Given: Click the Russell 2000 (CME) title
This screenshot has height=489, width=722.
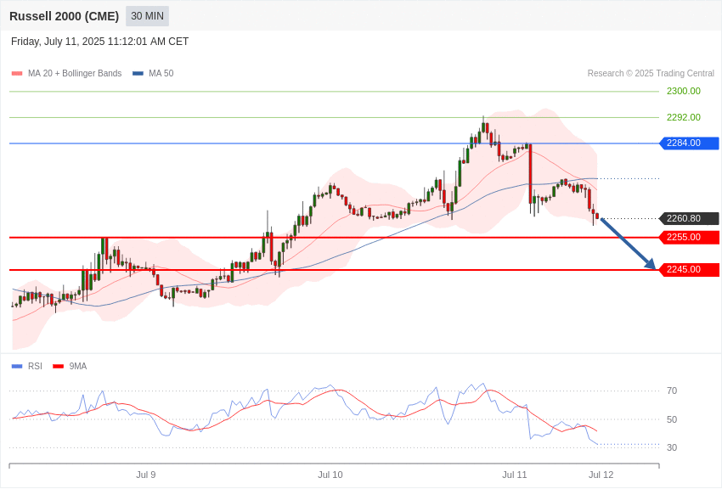Looking at the screenshot, I should point(64,16).
